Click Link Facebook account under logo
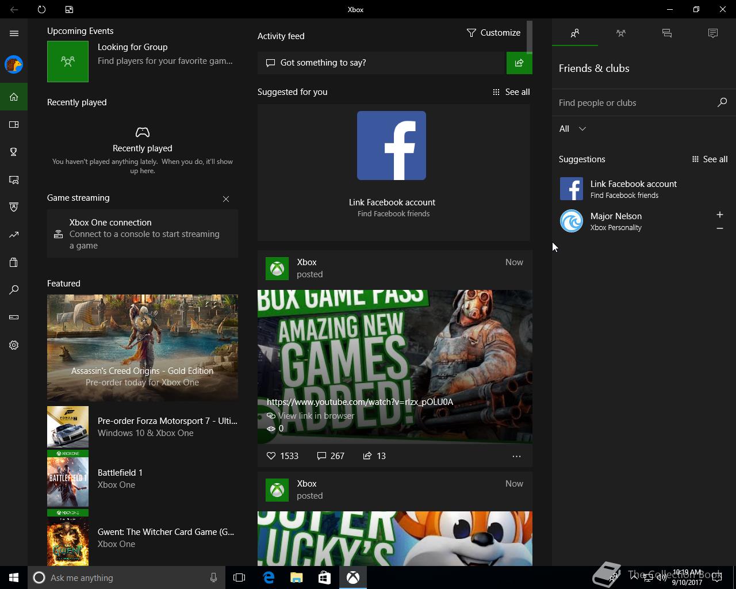This screenshot has width=736, height=589. click(x=392, y=202)
